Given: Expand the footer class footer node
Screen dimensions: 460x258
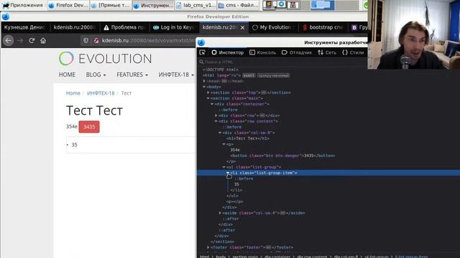Looking at the screenshot, I should point(208,247).
